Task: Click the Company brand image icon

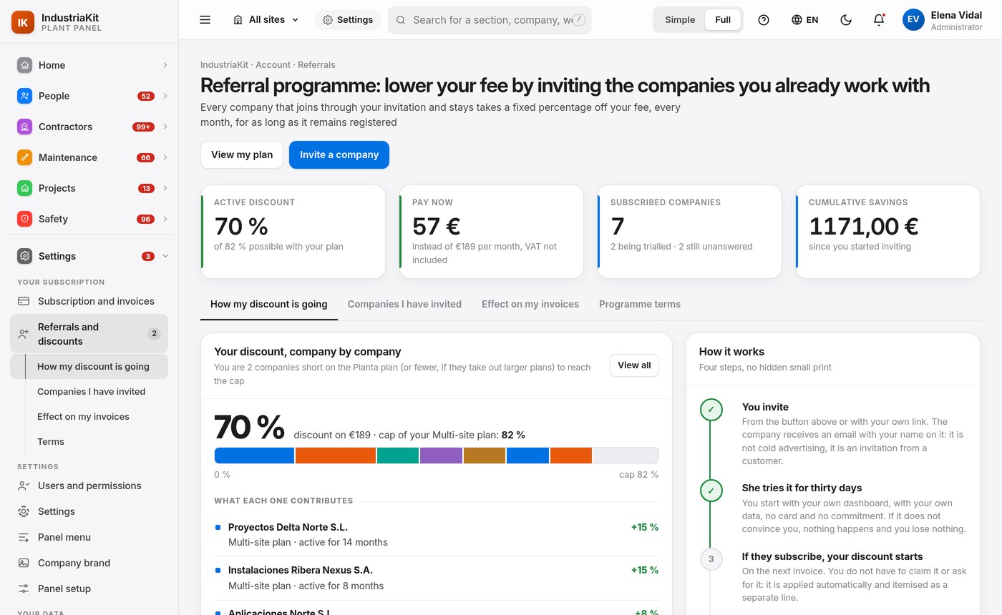Action: [24, 563]
